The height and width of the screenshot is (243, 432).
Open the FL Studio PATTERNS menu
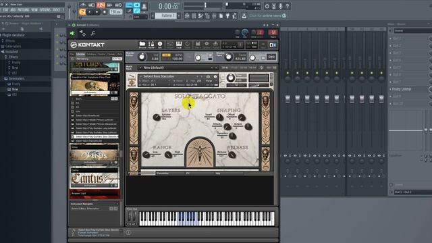click(x=24, y=9)
